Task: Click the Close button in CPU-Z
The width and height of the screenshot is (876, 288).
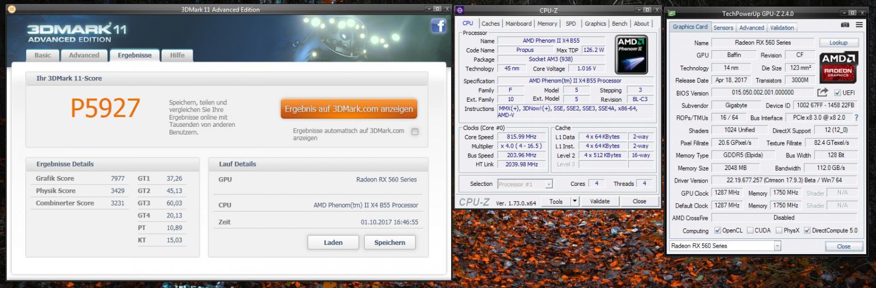Action: coord(639,201)
